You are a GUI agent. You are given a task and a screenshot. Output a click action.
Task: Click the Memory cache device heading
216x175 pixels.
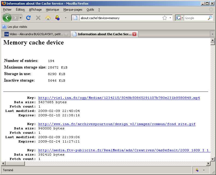point(34,42)
